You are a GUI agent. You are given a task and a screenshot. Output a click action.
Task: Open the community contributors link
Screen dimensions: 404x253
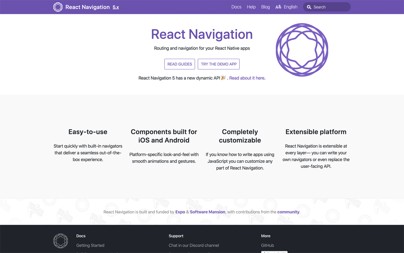[x=288, y=212]
